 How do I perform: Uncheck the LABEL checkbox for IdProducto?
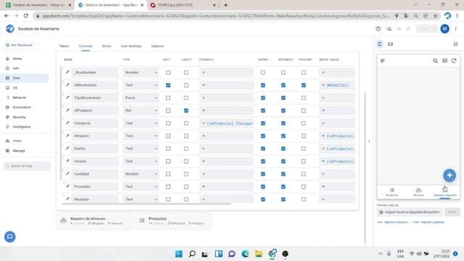(186, 110)
